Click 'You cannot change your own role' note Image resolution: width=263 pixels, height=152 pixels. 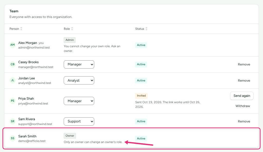click(92, 49)
